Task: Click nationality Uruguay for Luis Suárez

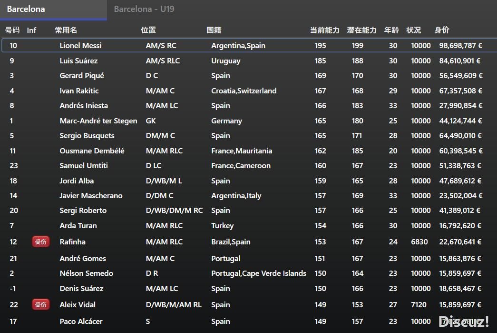Action: [226, 61]
